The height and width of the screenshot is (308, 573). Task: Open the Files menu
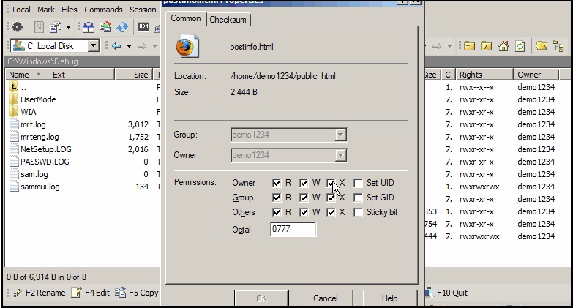[69, 10]
